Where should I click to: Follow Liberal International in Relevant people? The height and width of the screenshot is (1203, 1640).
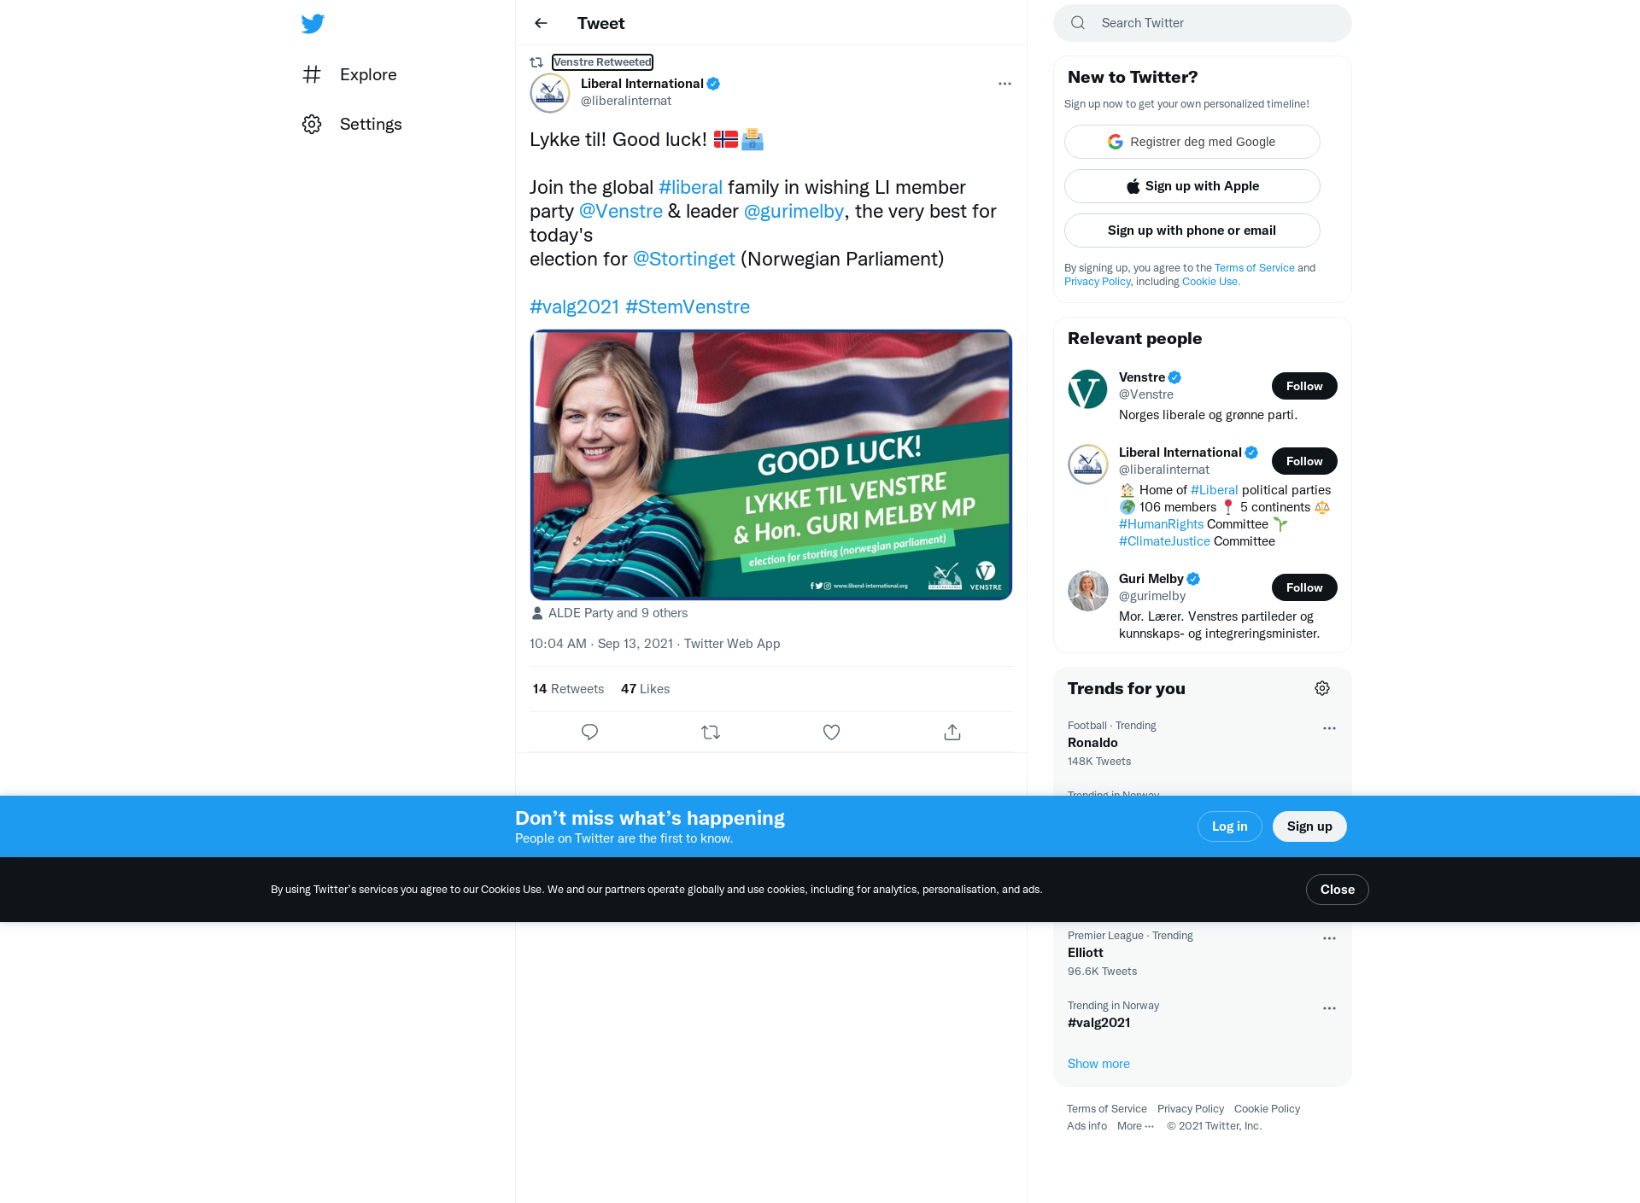tap(1304, 461)
